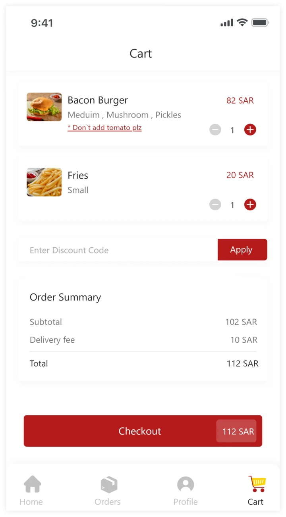Switch to the Orders tab
The height and width of the screenshot is (517, 286).
click(108, 491)
